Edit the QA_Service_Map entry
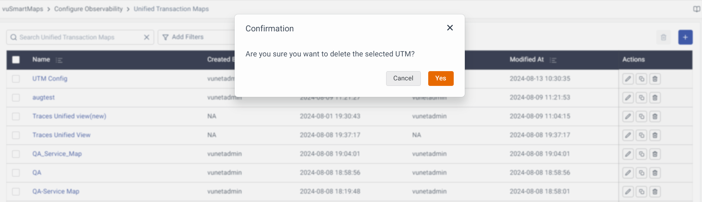The height and width of the screenshot is (202, 702). [628, 154]
